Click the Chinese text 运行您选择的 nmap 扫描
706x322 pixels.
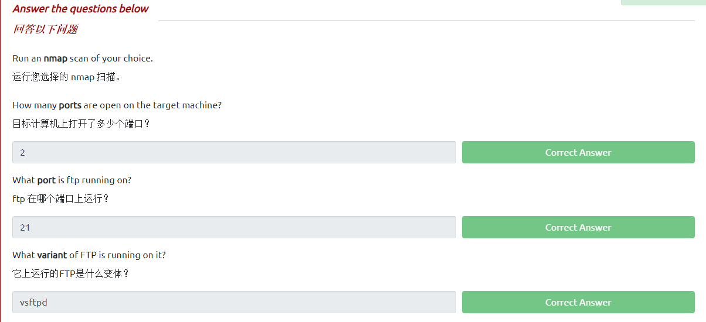[x=66, y=77]
